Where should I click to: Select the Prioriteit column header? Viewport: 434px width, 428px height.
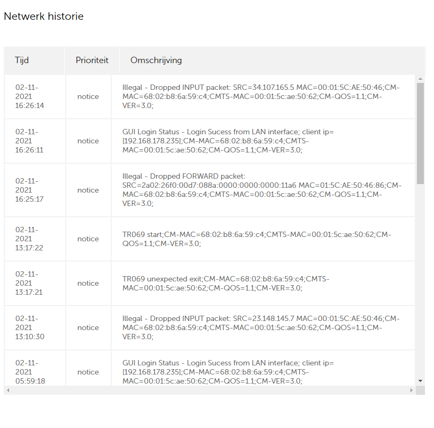coord(92,60)
